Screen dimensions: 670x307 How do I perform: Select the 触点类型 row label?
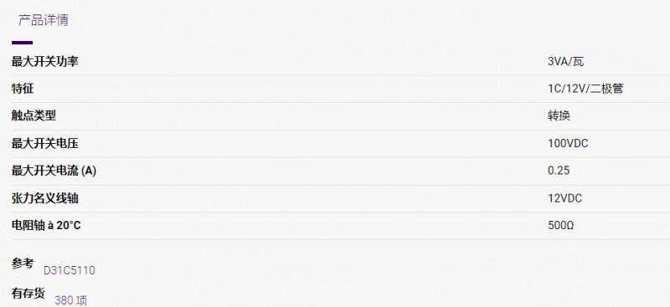(x=33, y=115)
